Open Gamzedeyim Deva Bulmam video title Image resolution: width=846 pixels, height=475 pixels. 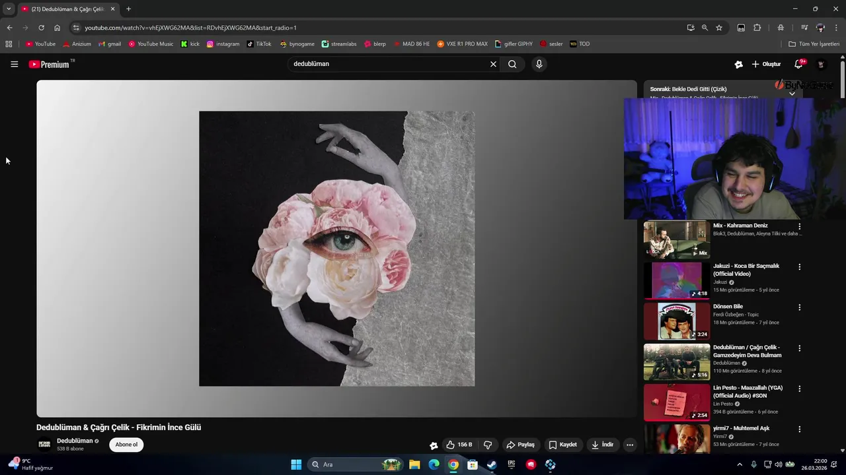tap(747, 351)
